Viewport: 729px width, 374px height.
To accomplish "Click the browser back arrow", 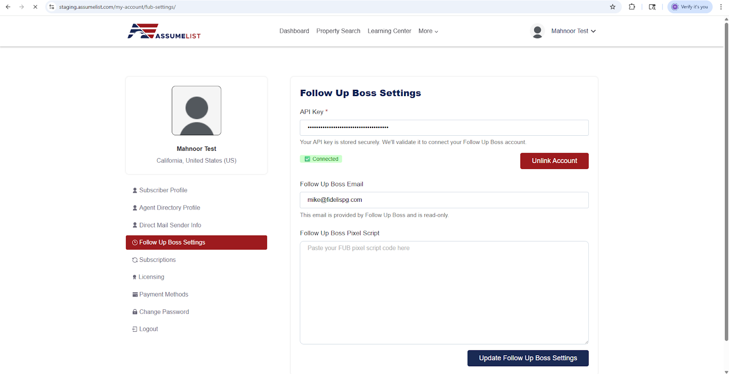I will tap(8, 7).
